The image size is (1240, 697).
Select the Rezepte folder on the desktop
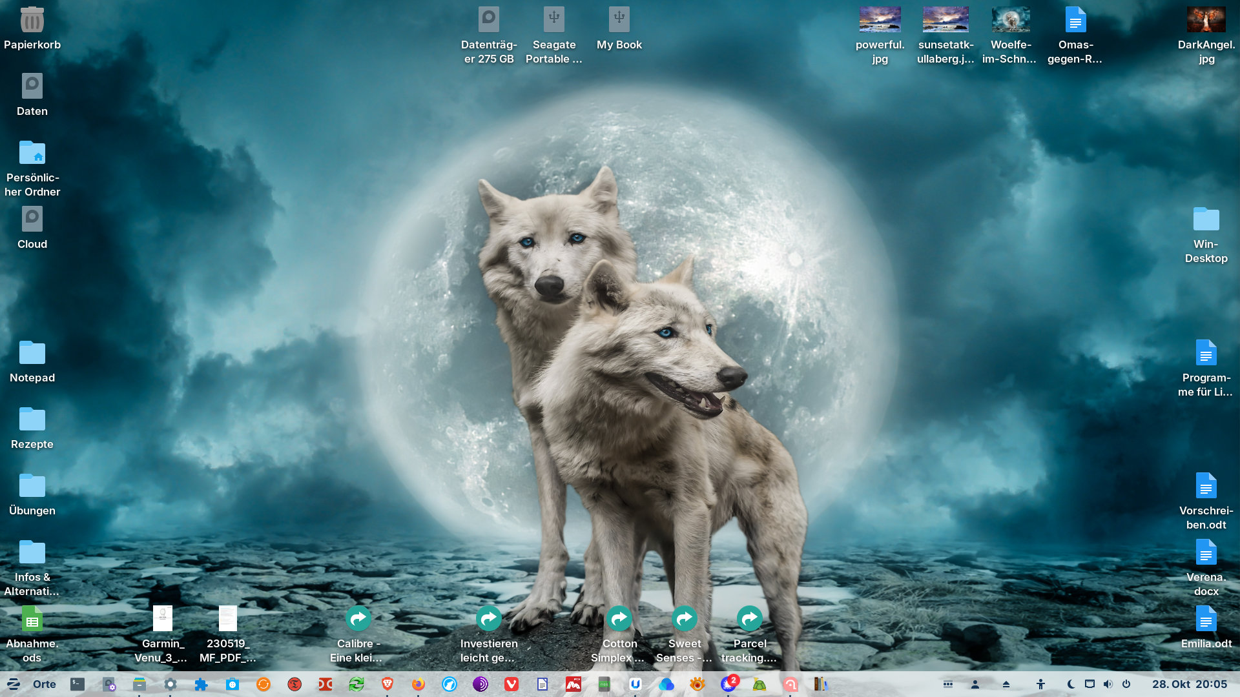(32, 419)
